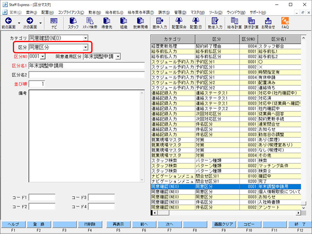Click the 次へ F7 button
Screen dimensions: 312x234
(170, 224)
